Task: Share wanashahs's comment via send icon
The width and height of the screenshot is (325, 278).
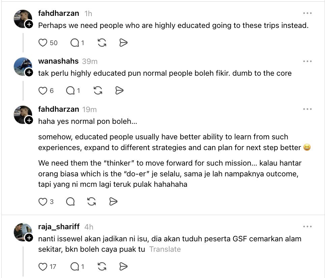Action: 119,91
